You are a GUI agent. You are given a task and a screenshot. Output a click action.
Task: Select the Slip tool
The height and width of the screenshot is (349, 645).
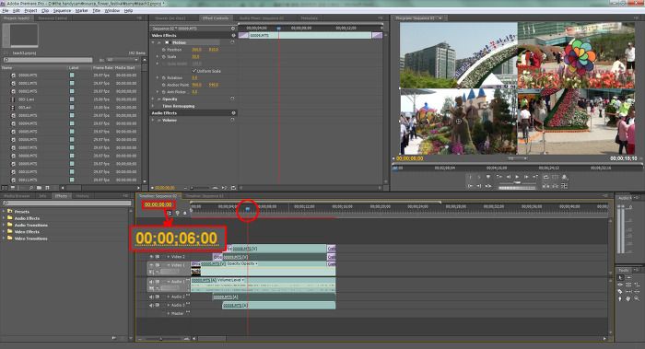[x=629, y=292]
